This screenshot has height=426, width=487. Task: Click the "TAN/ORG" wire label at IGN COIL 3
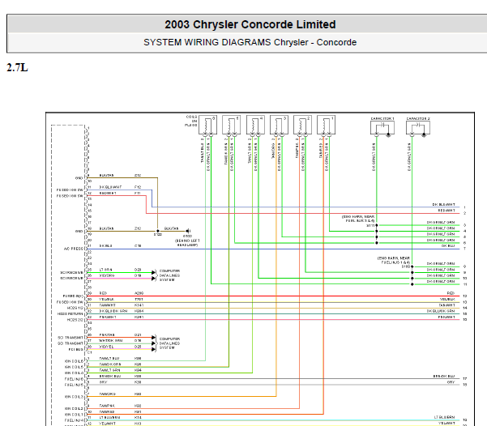pyautogui.click(x=108, y=394)
